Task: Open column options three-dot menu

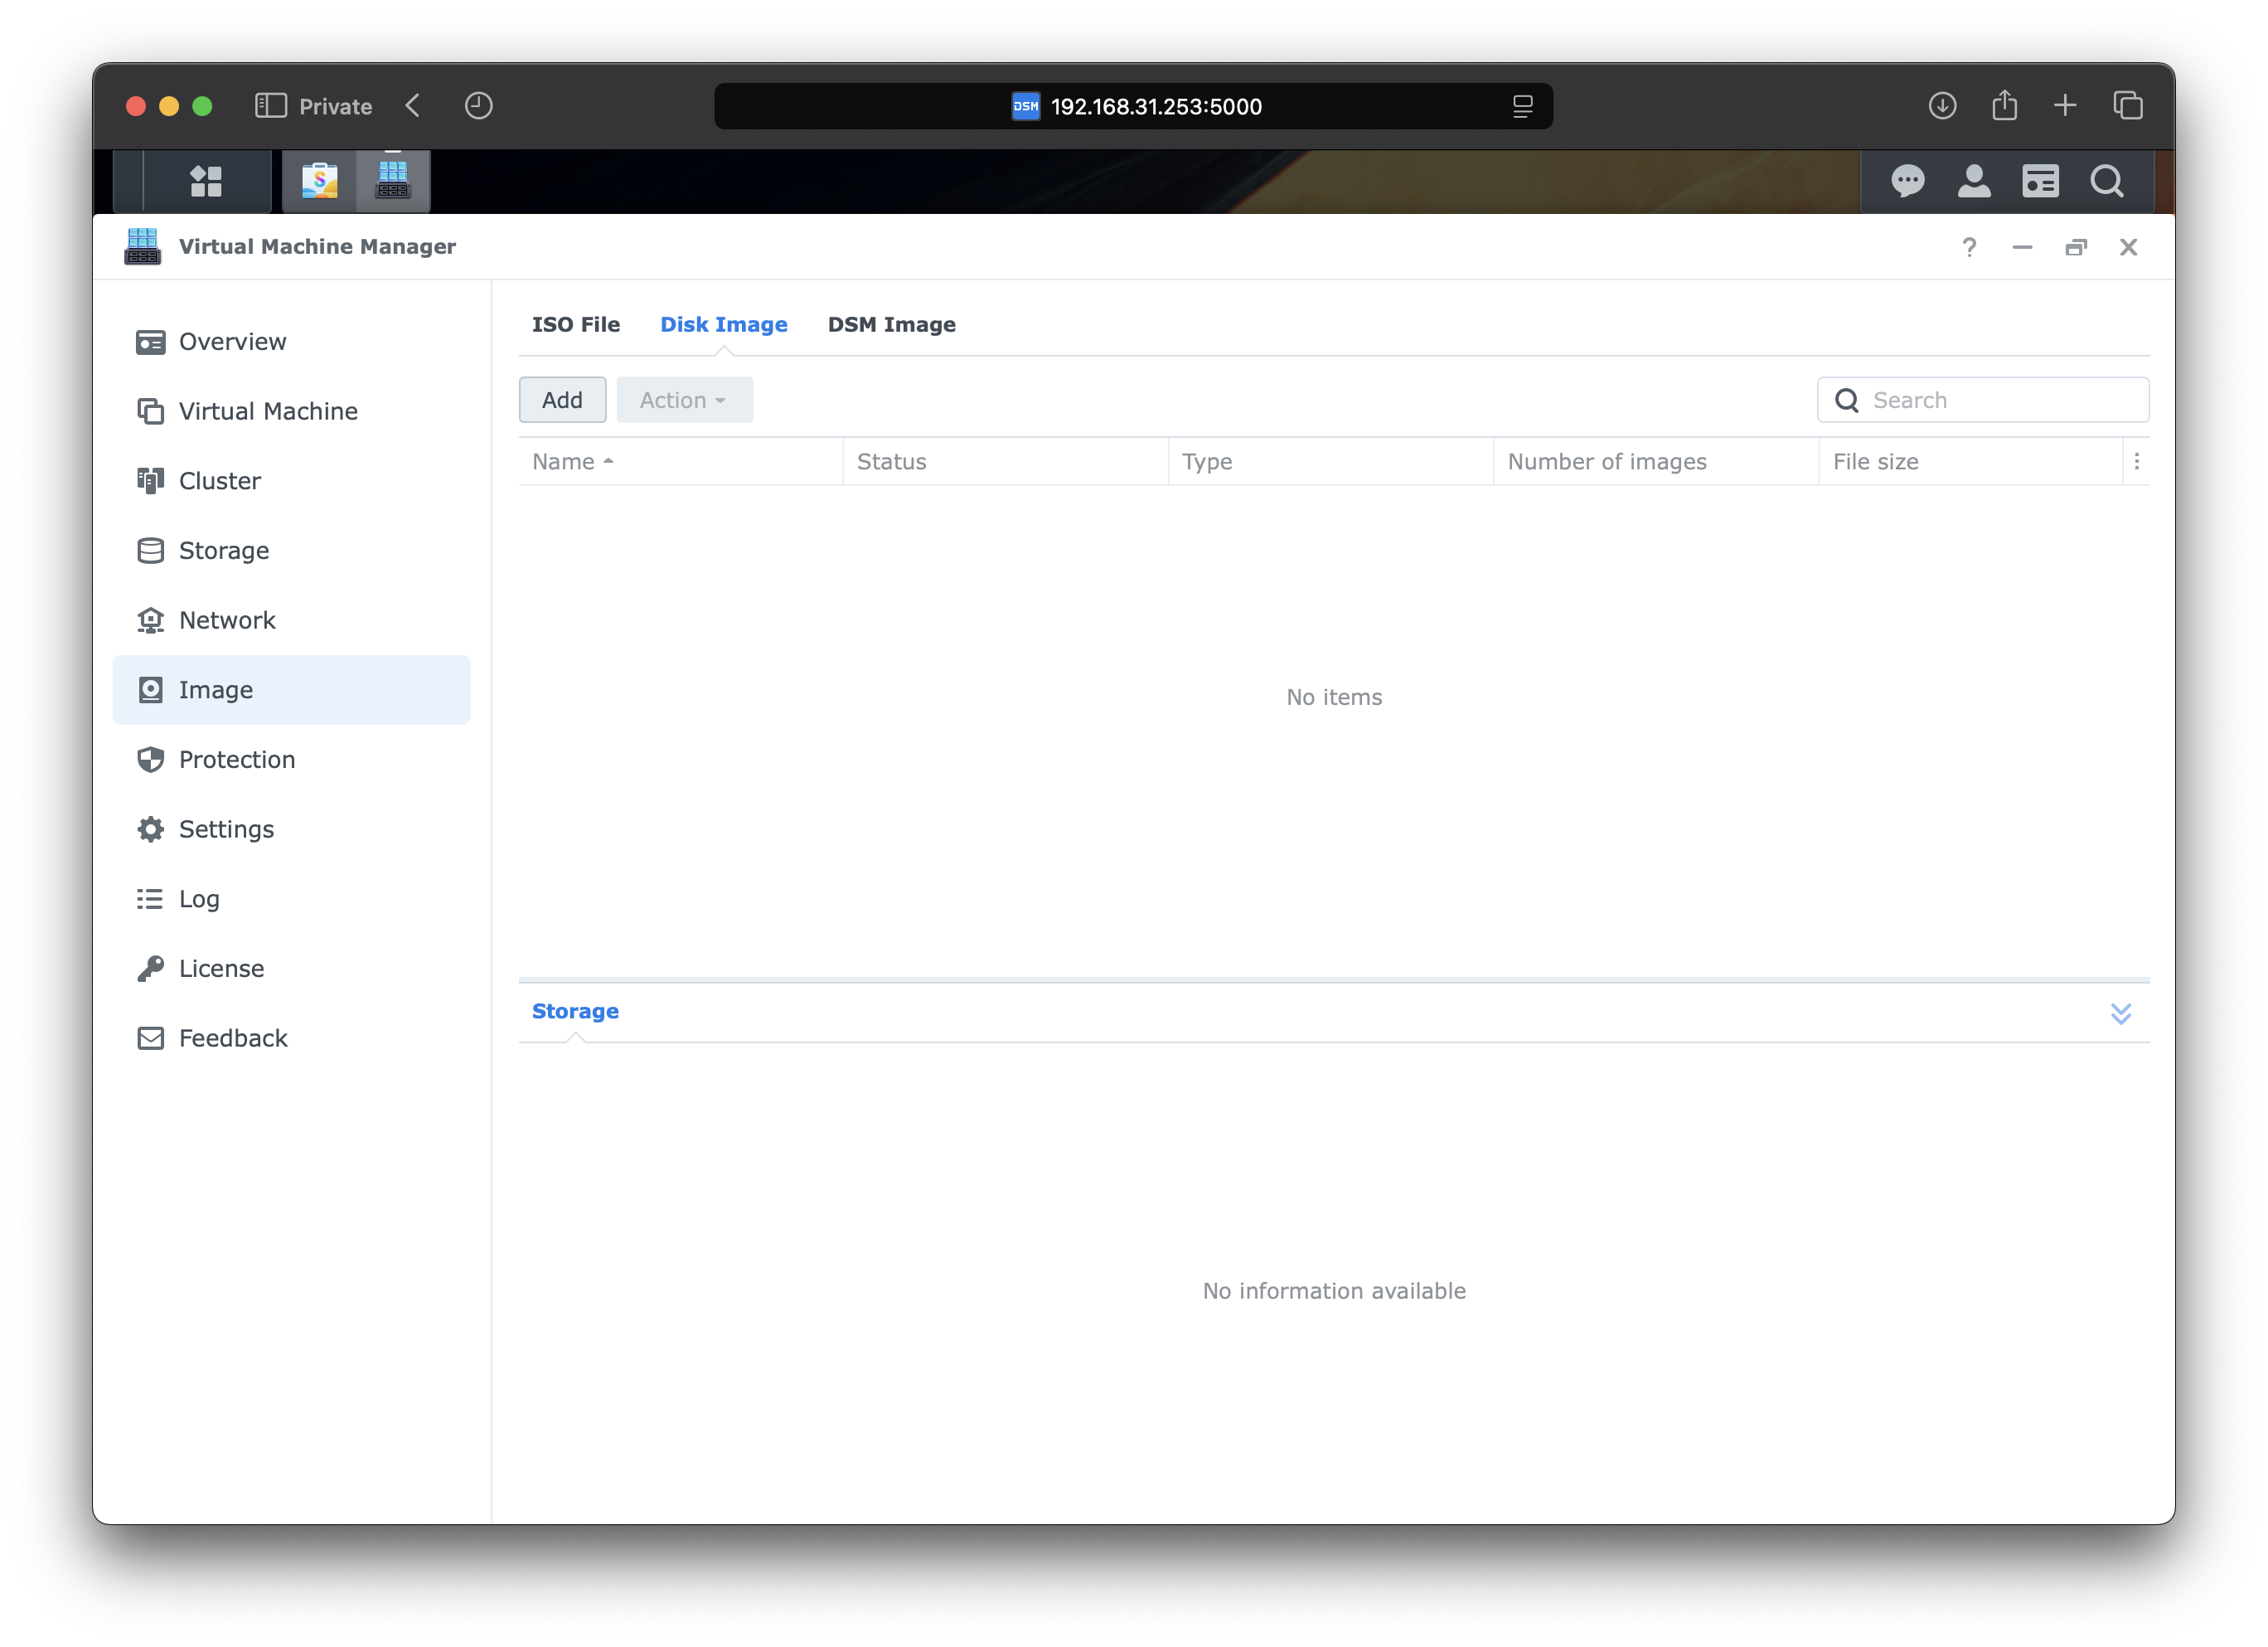Action: pos(2136,461)
